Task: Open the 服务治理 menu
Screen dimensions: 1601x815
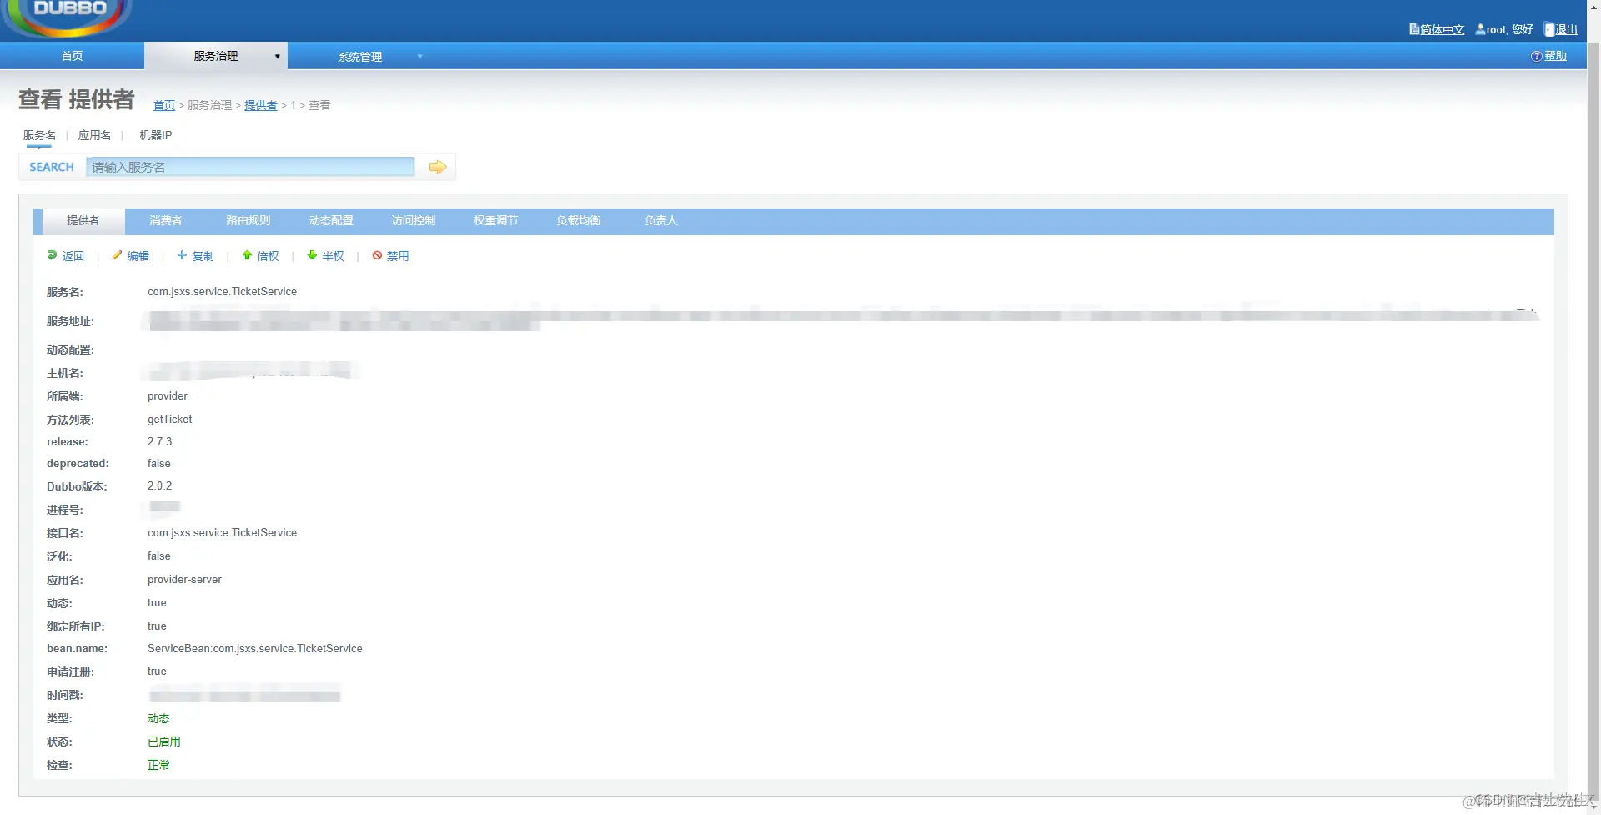Action: coord(216,56)
